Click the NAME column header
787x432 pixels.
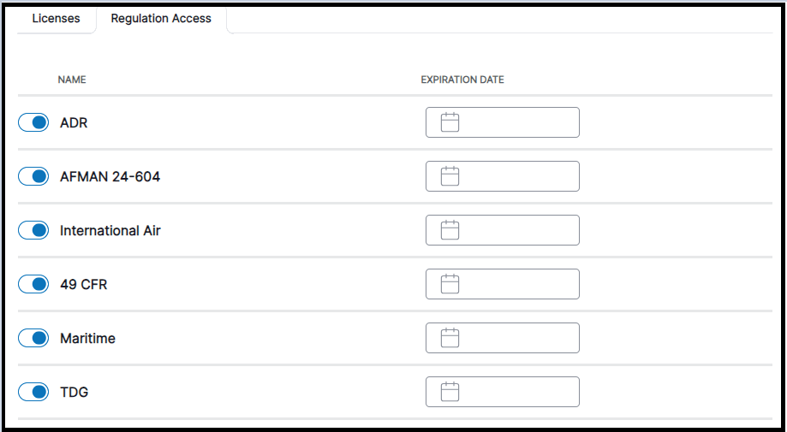pyautogui.click(x=72, y=80)
